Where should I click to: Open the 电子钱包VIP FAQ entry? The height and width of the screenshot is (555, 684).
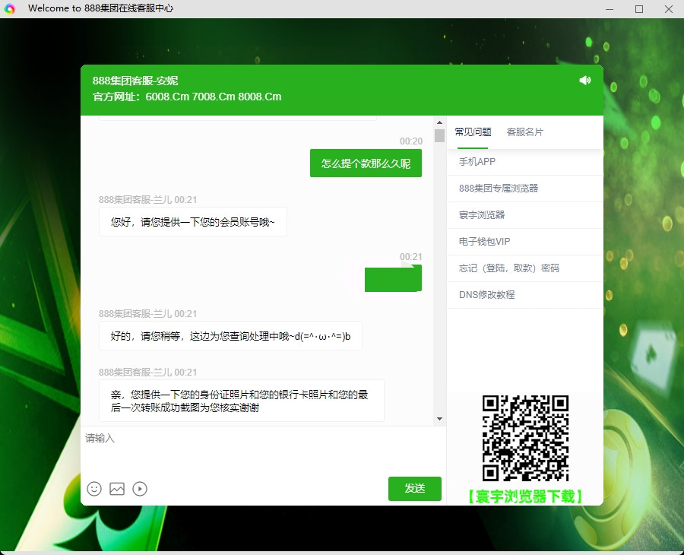coord(524,242)
